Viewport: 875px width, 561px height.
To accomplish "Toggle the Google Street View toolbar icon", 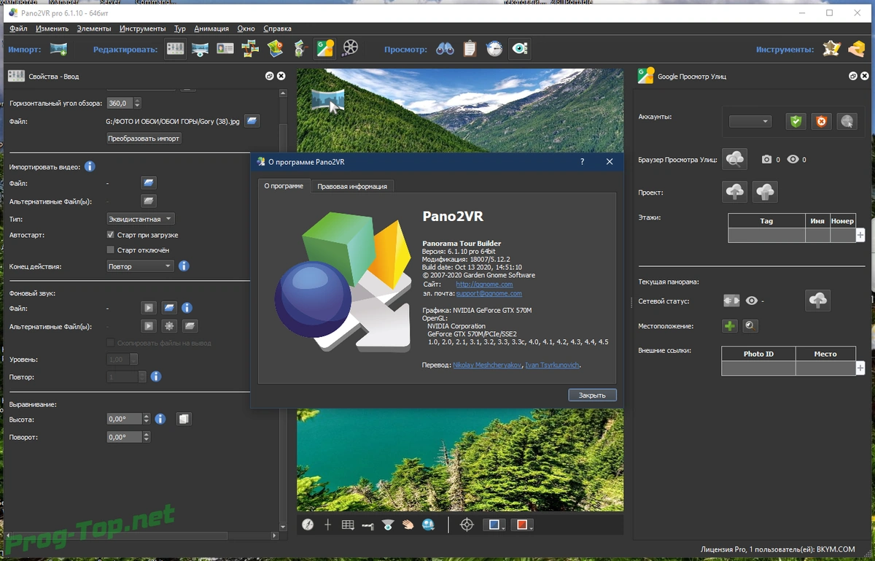I will [324, 49].
